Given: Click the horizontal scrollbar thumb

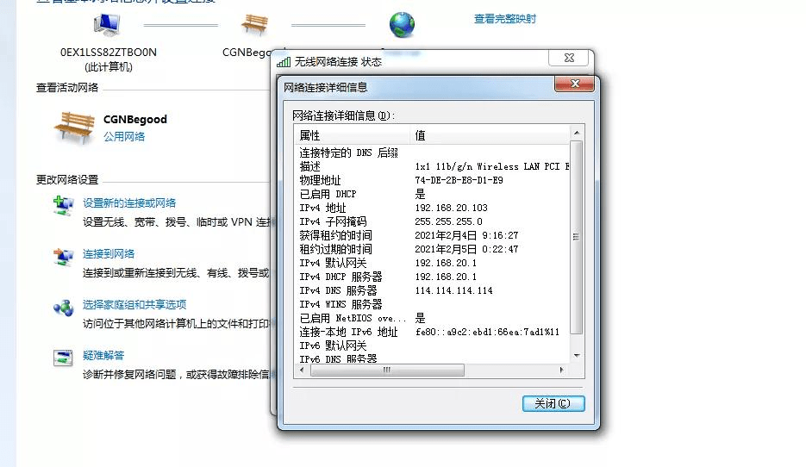Looking at the screenshot, I should click(387, 370).
